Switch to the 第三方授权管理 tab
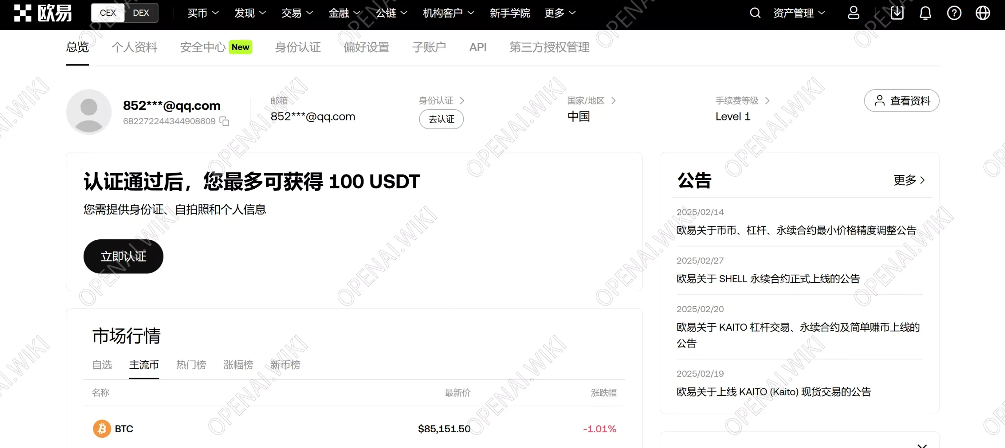This screenshot has width=1005, height=448. (x=549, y=47)
